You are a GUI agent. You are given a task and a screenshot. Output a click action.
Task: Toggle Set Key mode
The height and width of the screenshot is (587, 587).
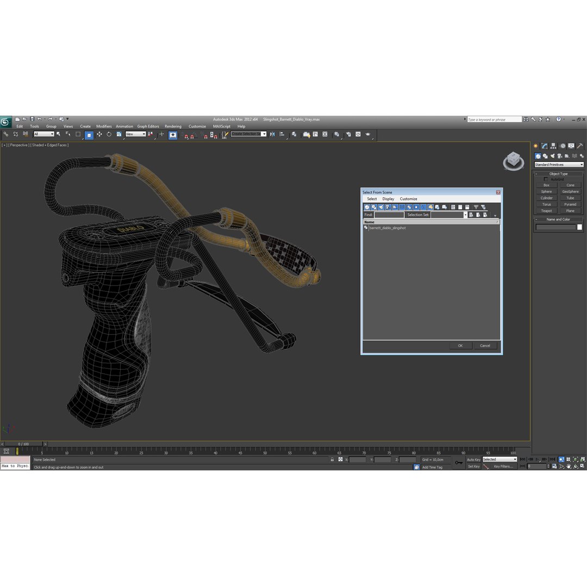click(473, 466)
